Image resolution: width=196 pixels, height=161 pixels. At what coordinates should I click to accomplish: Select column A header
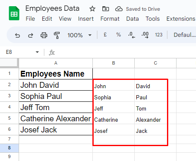click(x=56, y=63)
